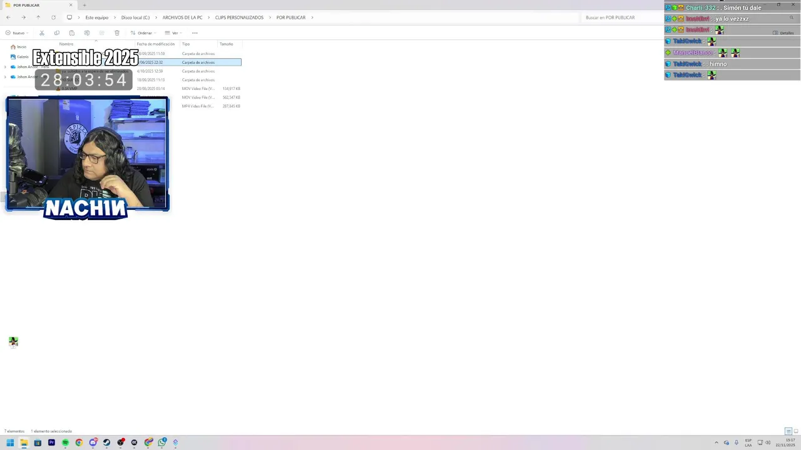The width and height of the screenshot is (801, 450).
Task: Select the highlighted folder row dated 22:32
Action: [x=148, y=62]
